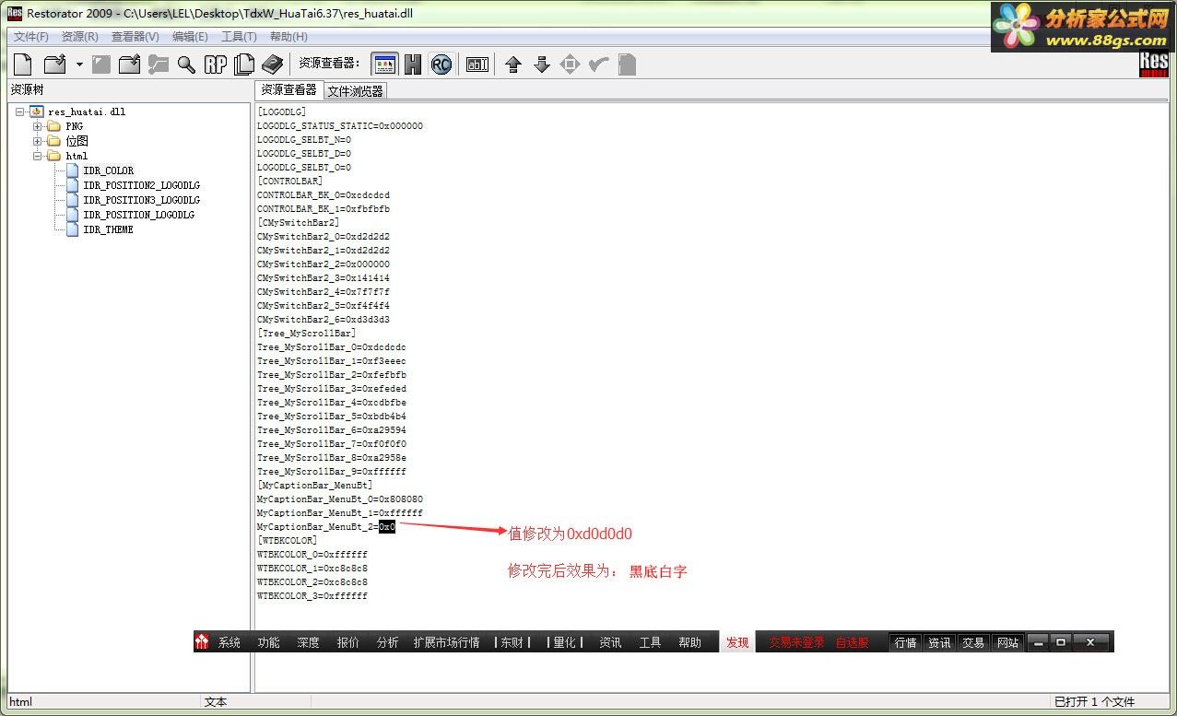Select IDR_POSITION3_LOGODLG resource
This screenshot has height=716, width=1177.
click(x=141, y=200)
